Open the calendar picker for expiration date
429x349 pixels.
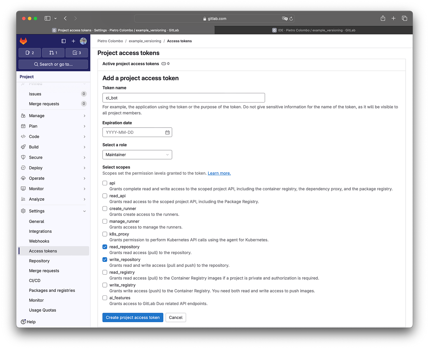point(167,132)
